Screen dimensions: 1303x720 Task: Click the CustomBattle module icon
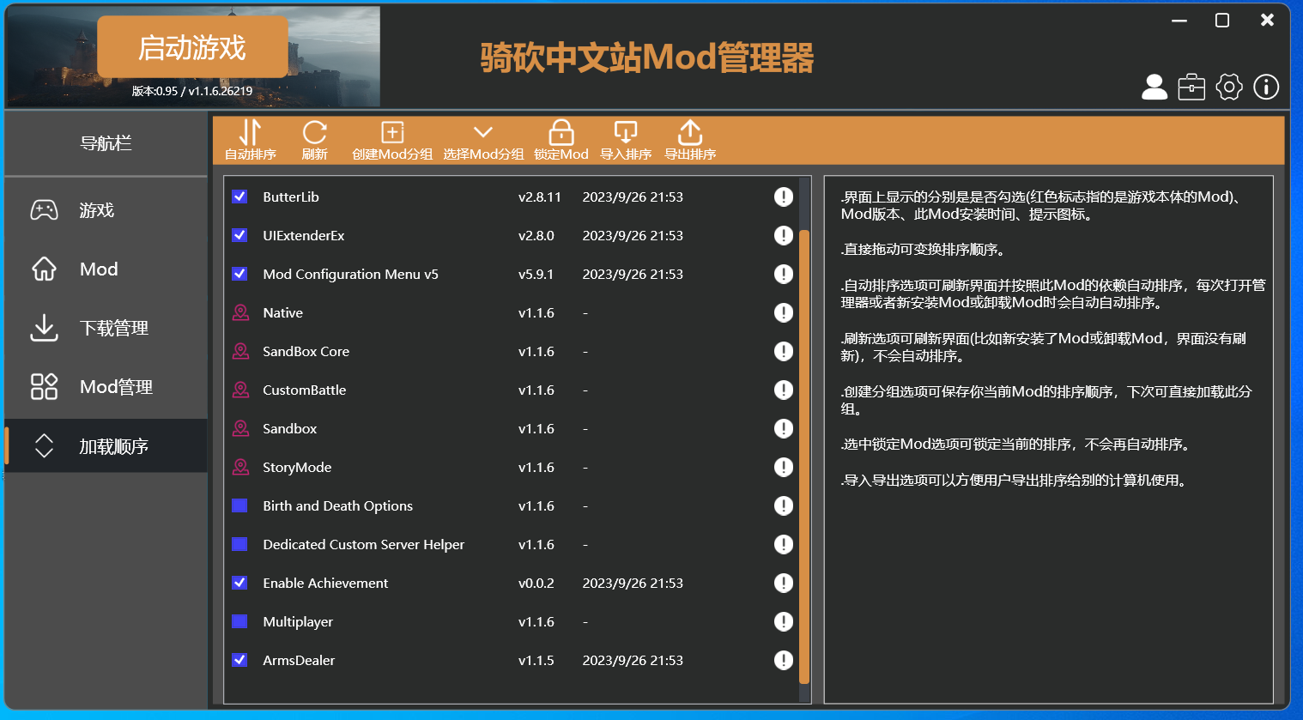241,390
